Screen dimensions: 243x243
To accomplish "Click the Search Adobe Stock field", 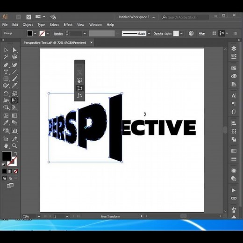I will pyautogui.click(x=186, y=17).
